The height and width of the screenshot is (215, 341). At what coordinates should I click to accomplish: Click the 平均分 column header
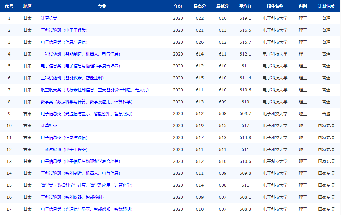[245, 6]
